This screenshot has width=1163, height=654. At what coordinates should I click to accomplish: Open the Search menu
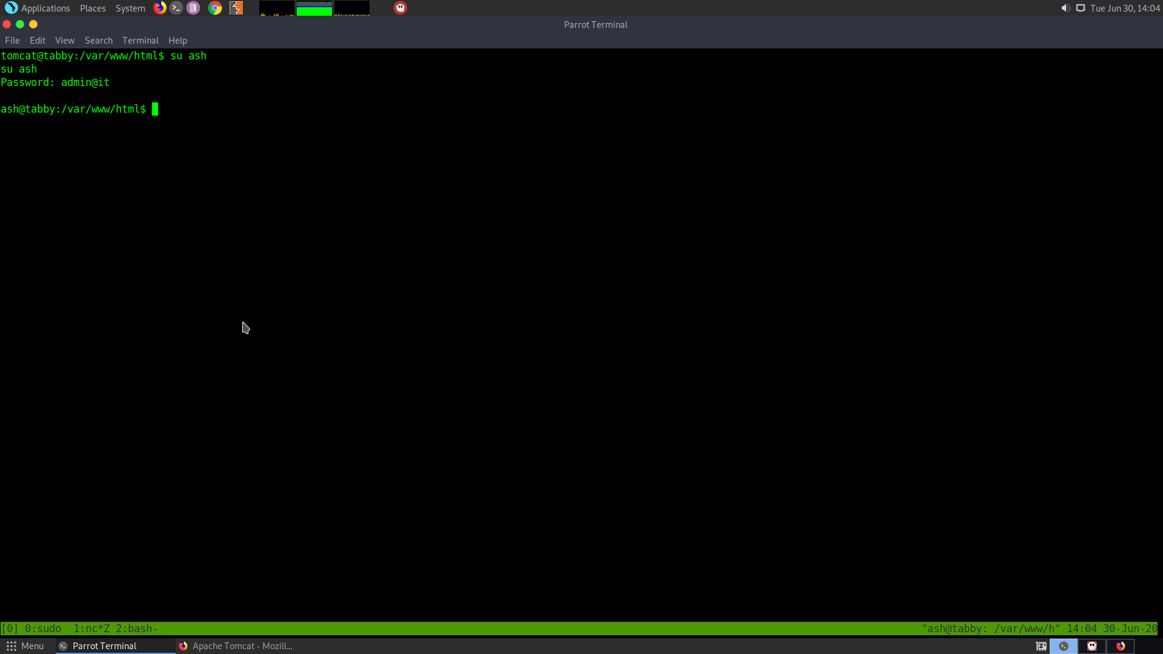[x=99, y=41]
